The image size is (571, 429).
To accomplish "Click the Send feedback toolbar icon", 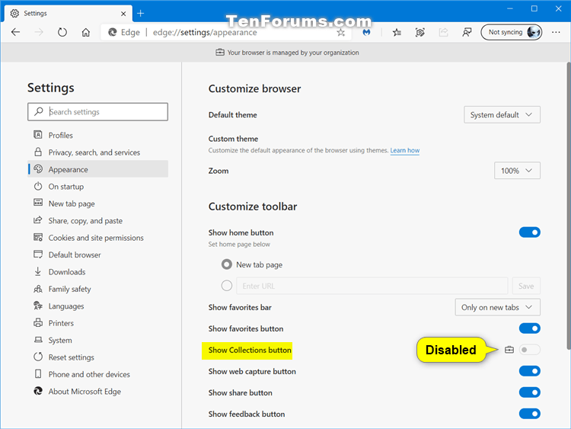I will click(x=467, y=33).
